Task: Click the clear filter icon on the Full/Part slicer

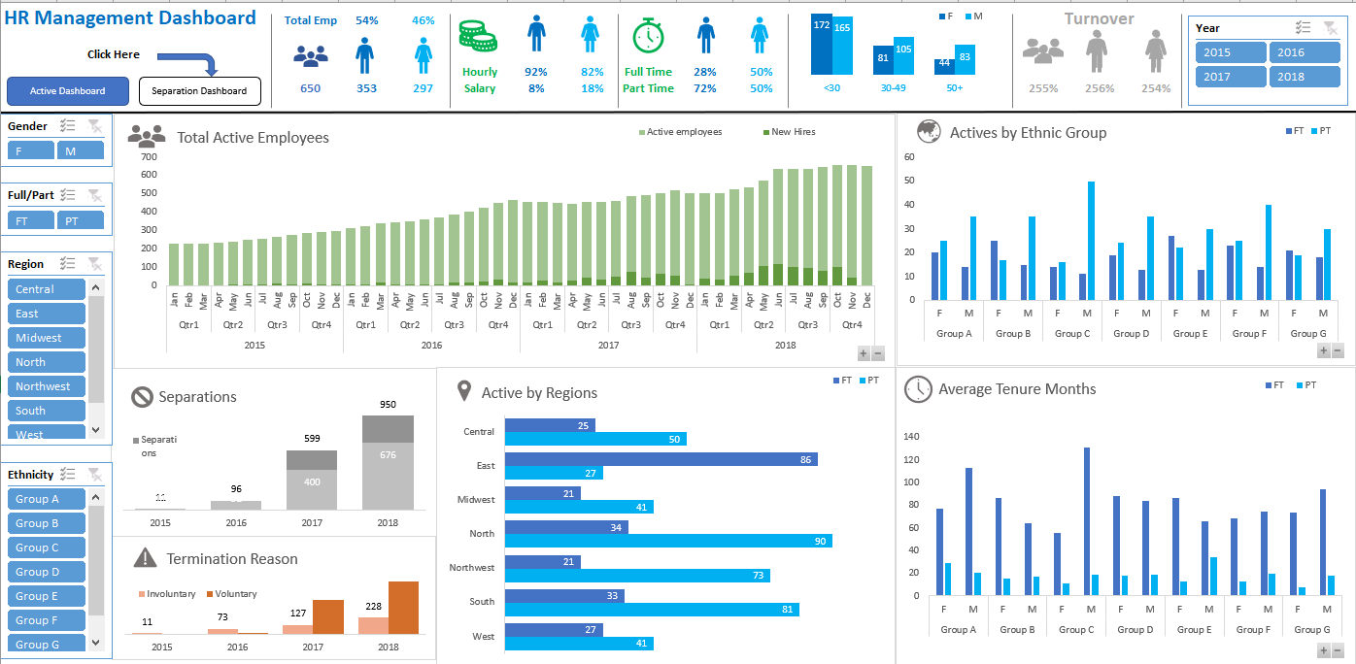Action: [x=94, y=194]
